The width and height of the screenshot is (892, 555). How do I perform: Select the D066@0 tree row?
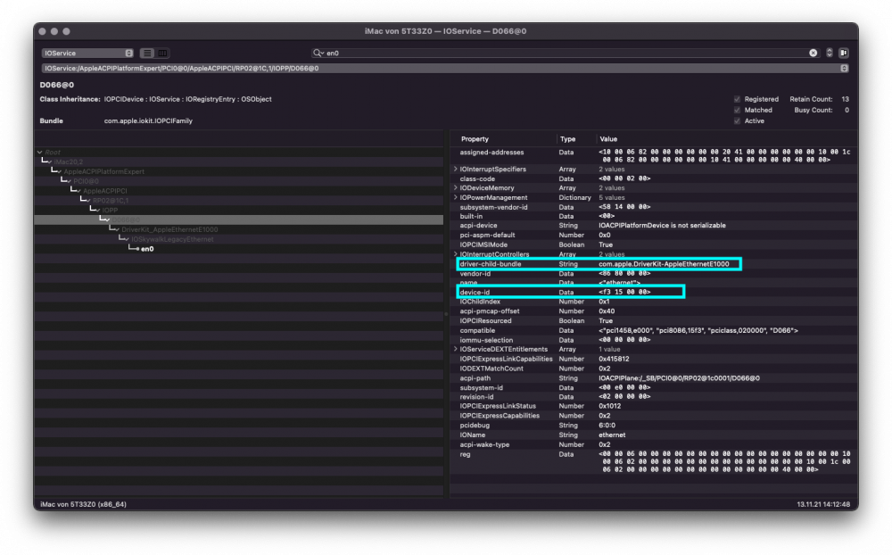tap(239, 220)
